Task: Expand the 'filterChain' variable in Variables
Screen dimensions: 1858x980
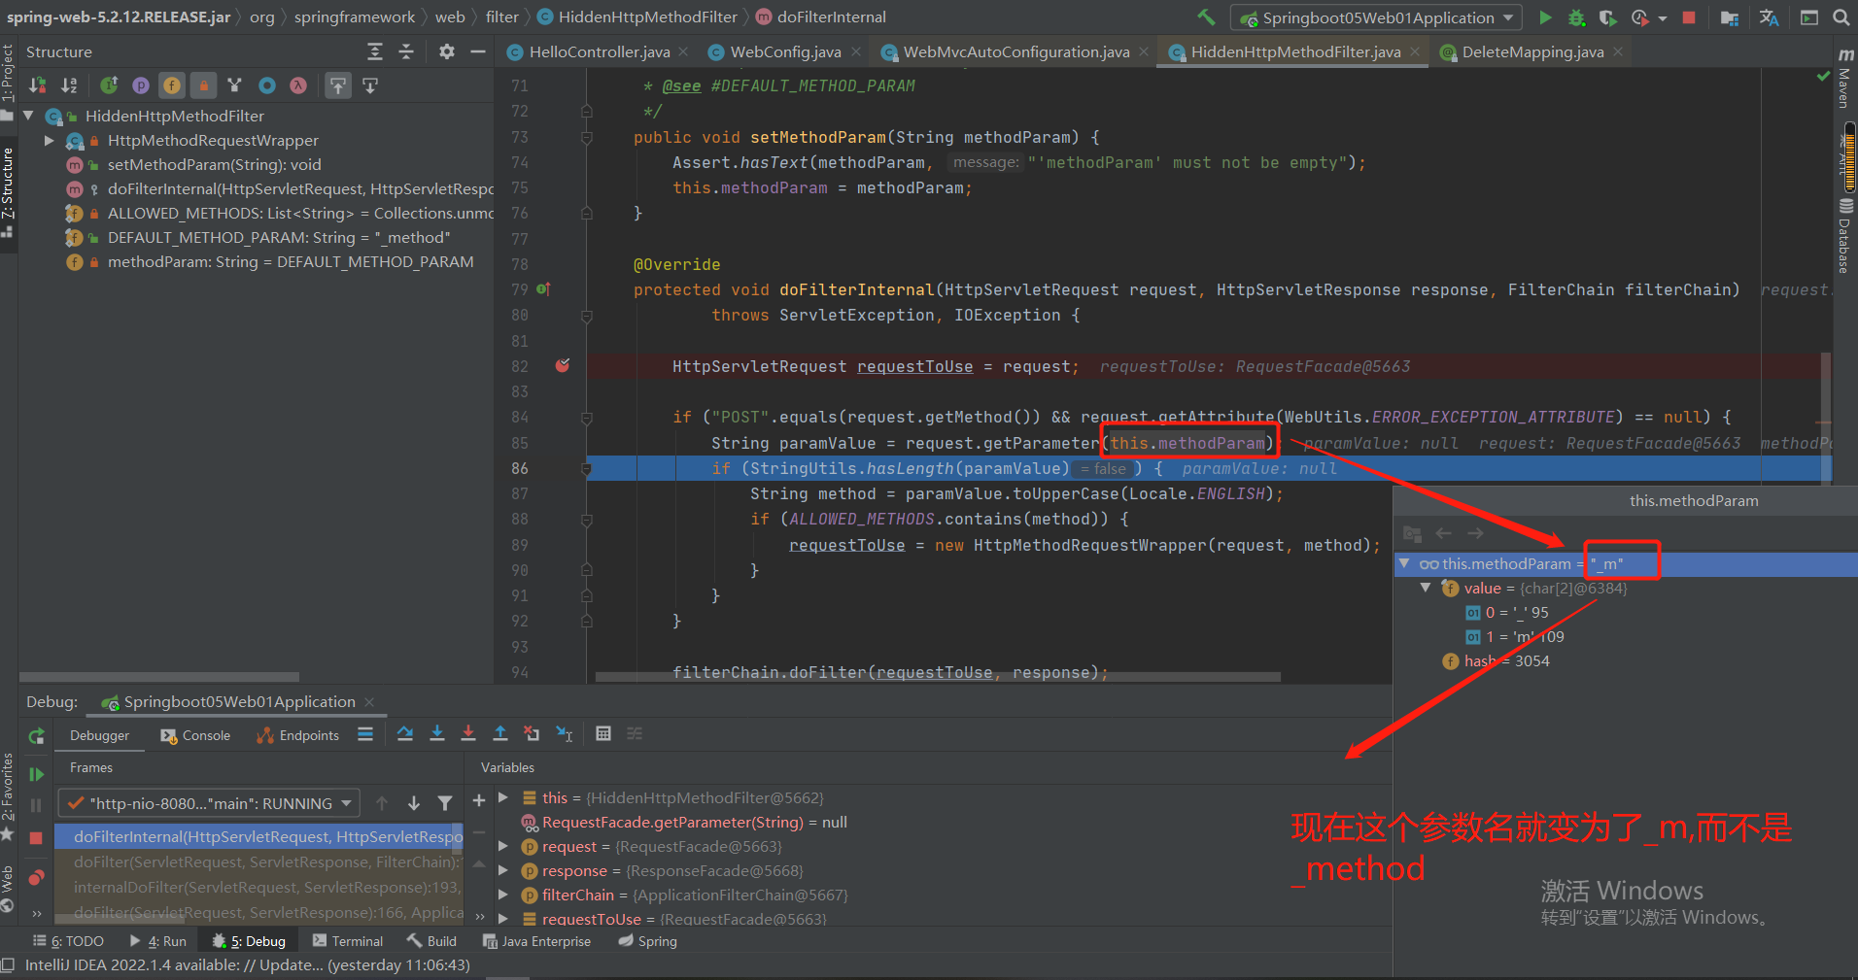Action: point(503,895)
